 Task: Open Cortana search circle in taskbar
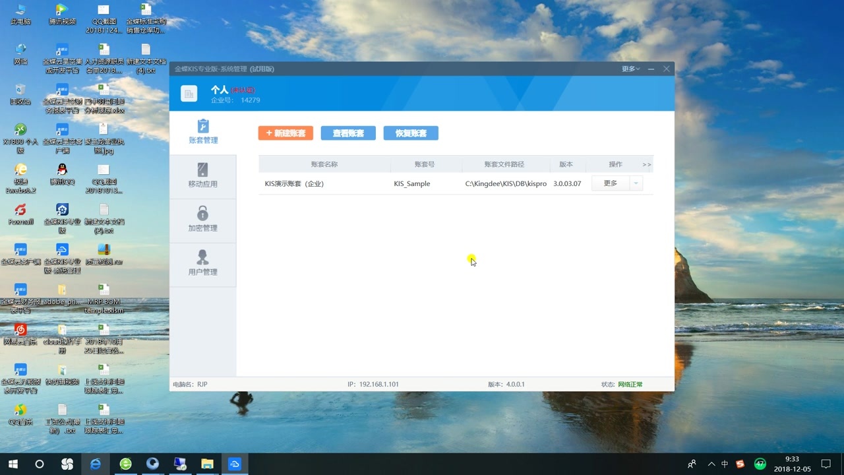coord(40,464)
